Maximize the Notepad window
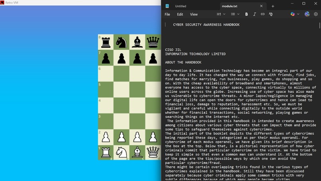The height and width of the screenshot is (181, 321). point(304,4)
